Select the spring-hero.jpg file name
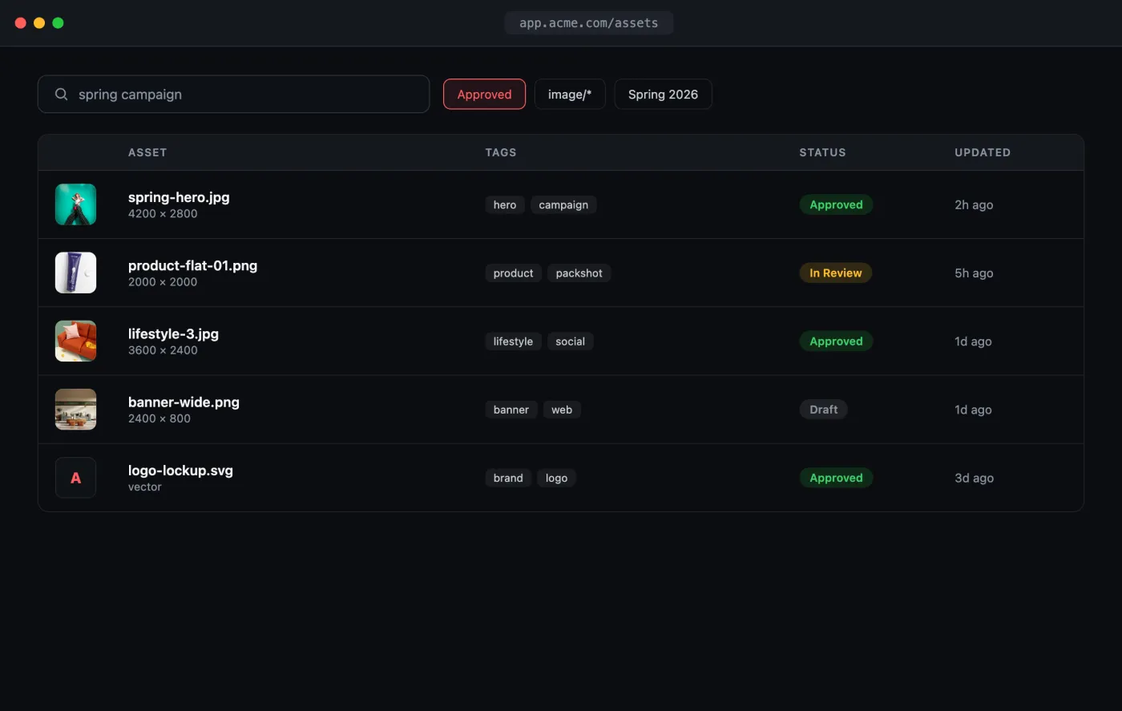Image resolution: width=1122 pixels, height=711 pixels. pyautogui.click(x=179, y=197)
